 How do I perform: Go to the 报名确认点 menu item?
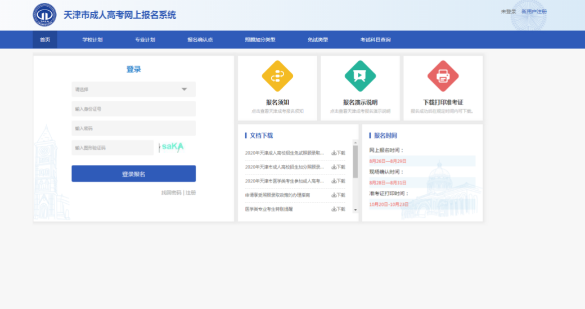tap(200, 40)
